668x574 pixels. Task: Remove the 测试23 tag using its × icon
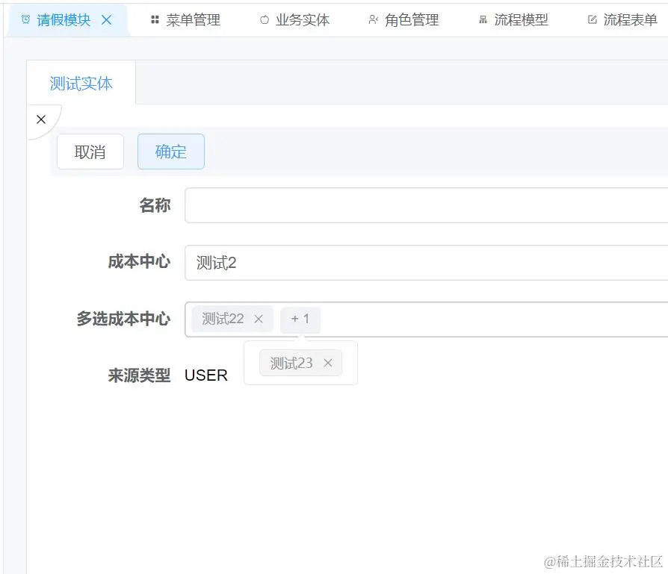[327, 363]
